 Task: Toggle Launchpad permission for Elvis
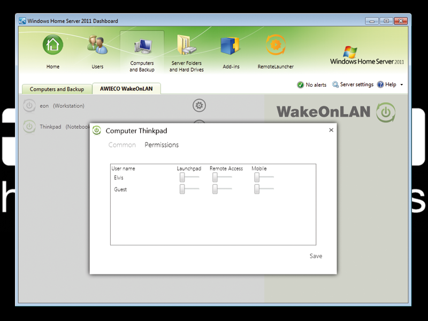coord(189,178)
